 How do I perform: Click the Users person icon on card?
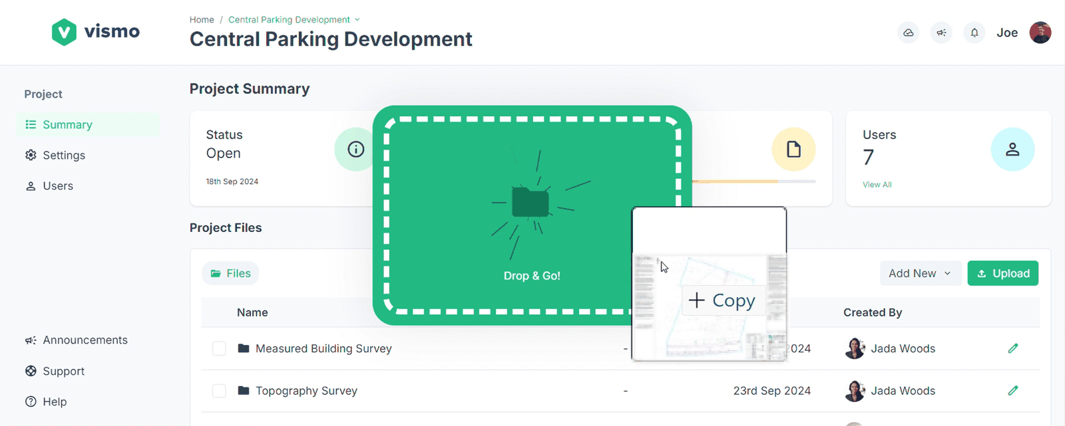(1012, 150)
